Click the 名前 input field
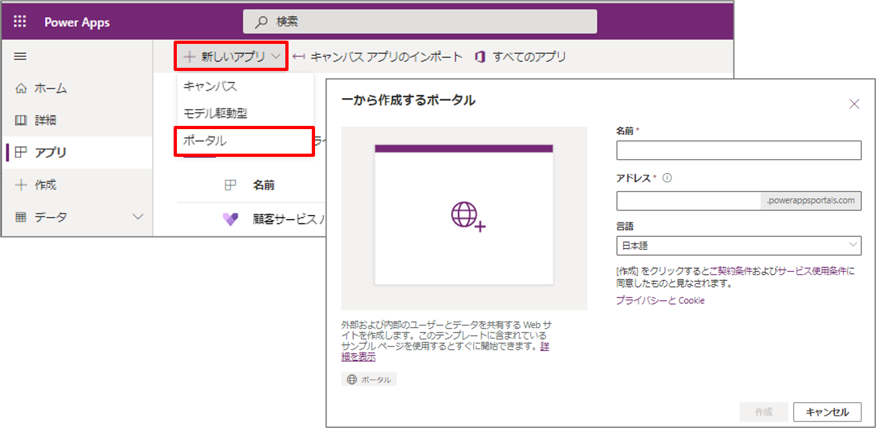The height and width of the screenshot is (428, 876). tap(738, 150)
